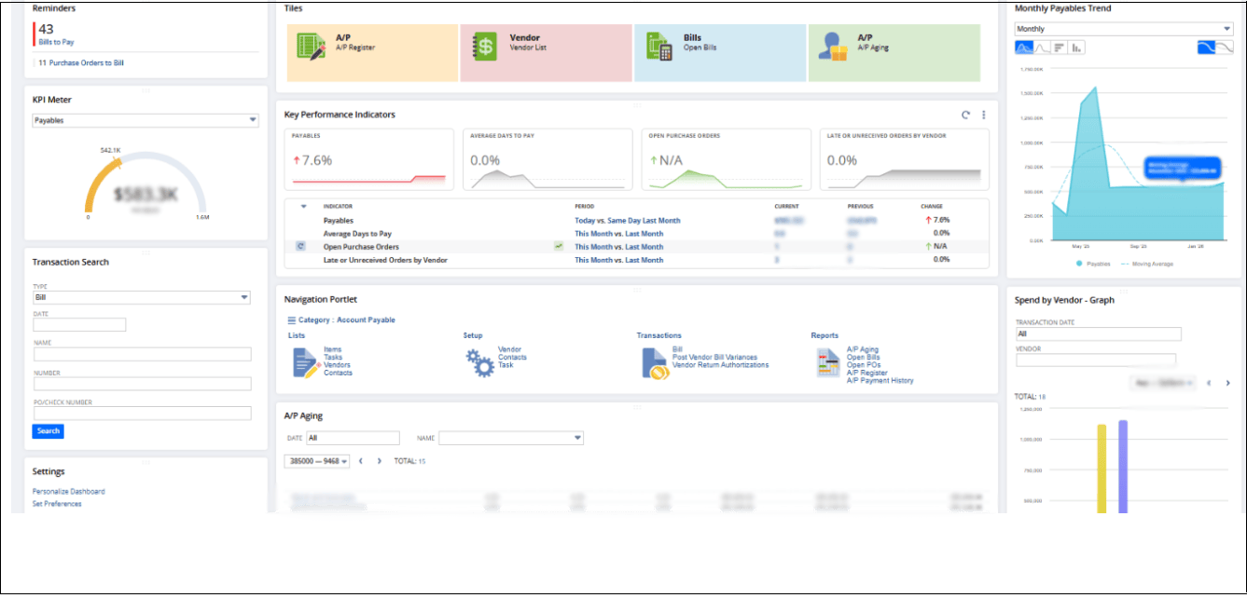Click Set Preferences link
1247x598 pixels.
57,504
